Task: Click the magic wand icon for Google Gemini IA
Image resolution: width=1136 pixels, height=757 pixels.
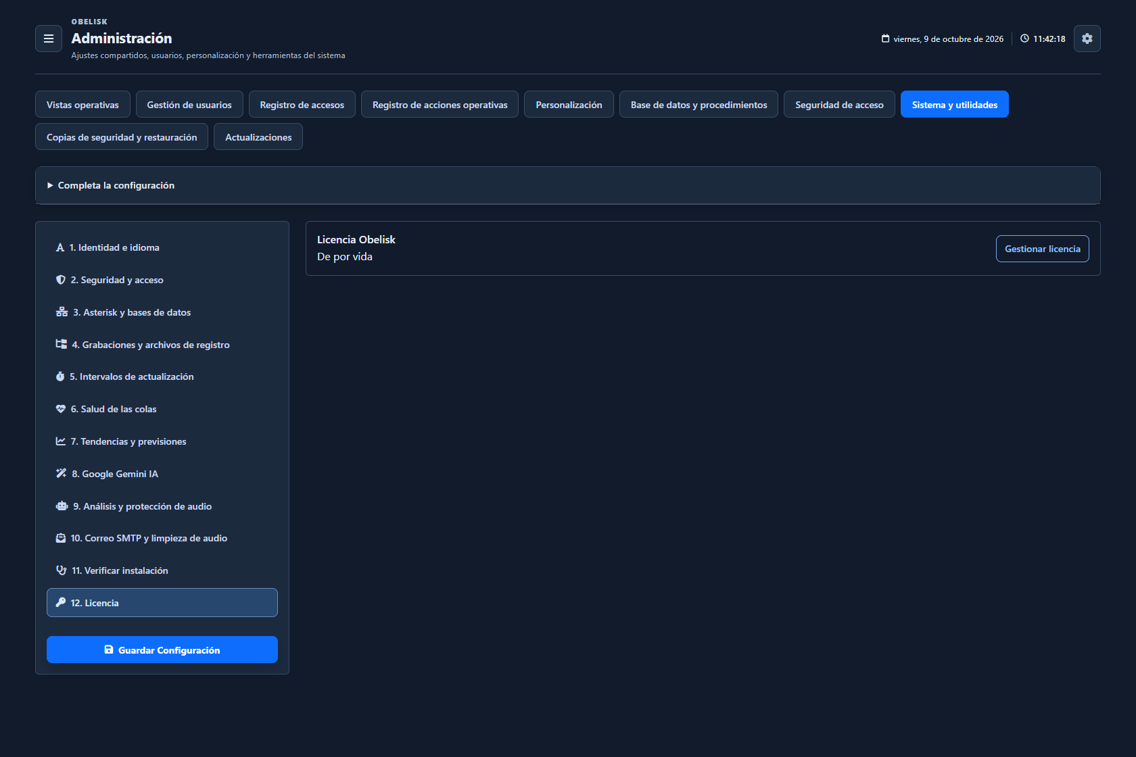Action: [62, 473]
